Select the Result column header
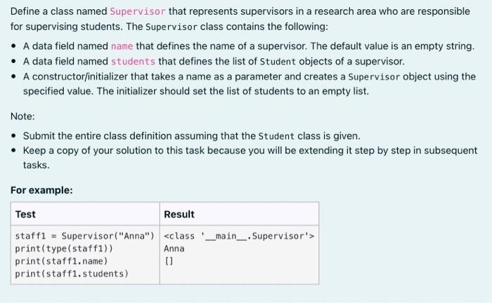Screen dimensions: 492x303 (x=179, y=215)
